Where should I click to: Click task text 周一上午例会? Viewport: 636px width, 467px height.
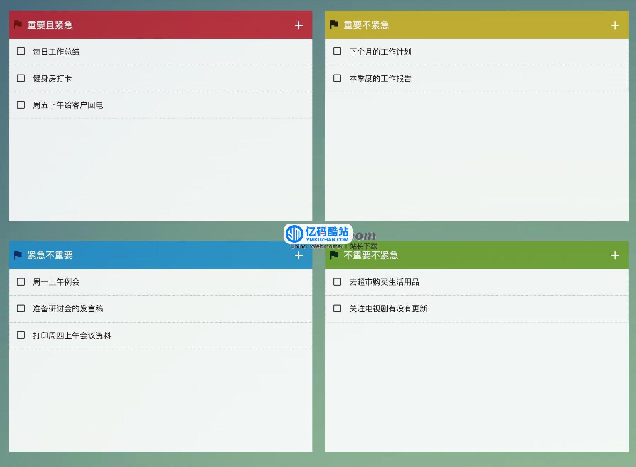point(56,282)
